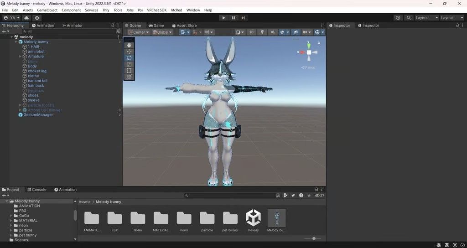Open Layout dropdown
The width and height of the screenshot is (467, 248).
[452, 18]
